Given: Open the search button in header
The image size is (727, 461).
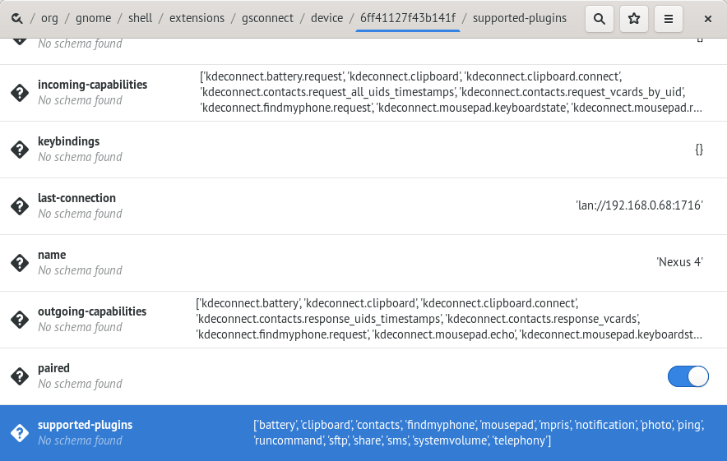Looking at the screenshot, I should (x=599, y=19).
